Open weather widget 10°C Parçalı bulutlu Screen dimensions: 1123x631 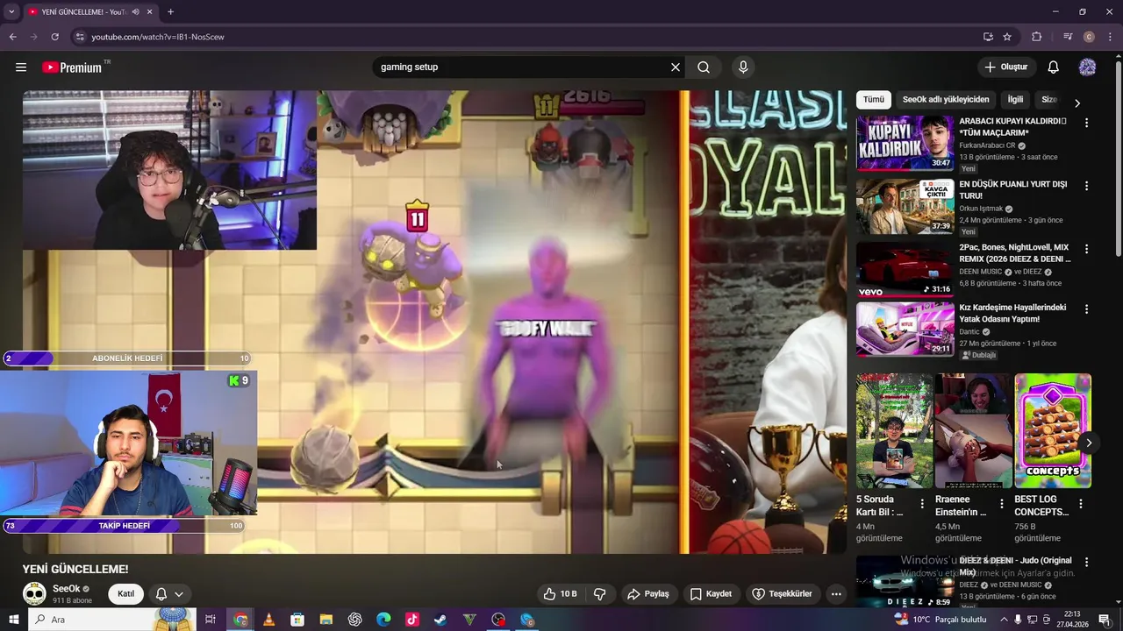coord(940,620)
